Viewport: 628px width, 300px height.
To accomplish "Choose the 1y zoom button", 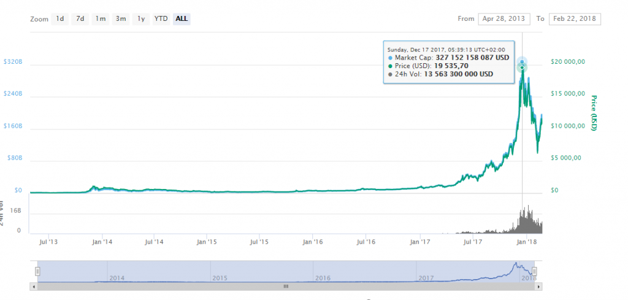I will (x=141, y=18).
